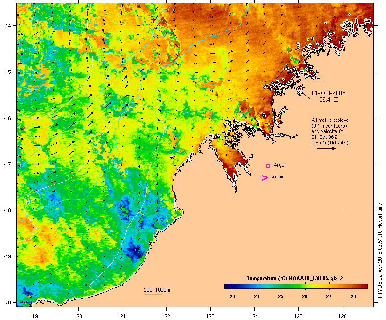The image size is (386, 320).
Task: Click the 'Altimetric sealevel' caption text
Action: tap(330, 120)
